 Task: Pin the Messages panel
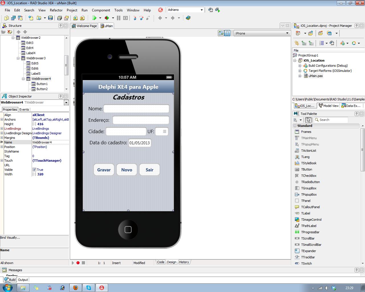tap(356, 270)
